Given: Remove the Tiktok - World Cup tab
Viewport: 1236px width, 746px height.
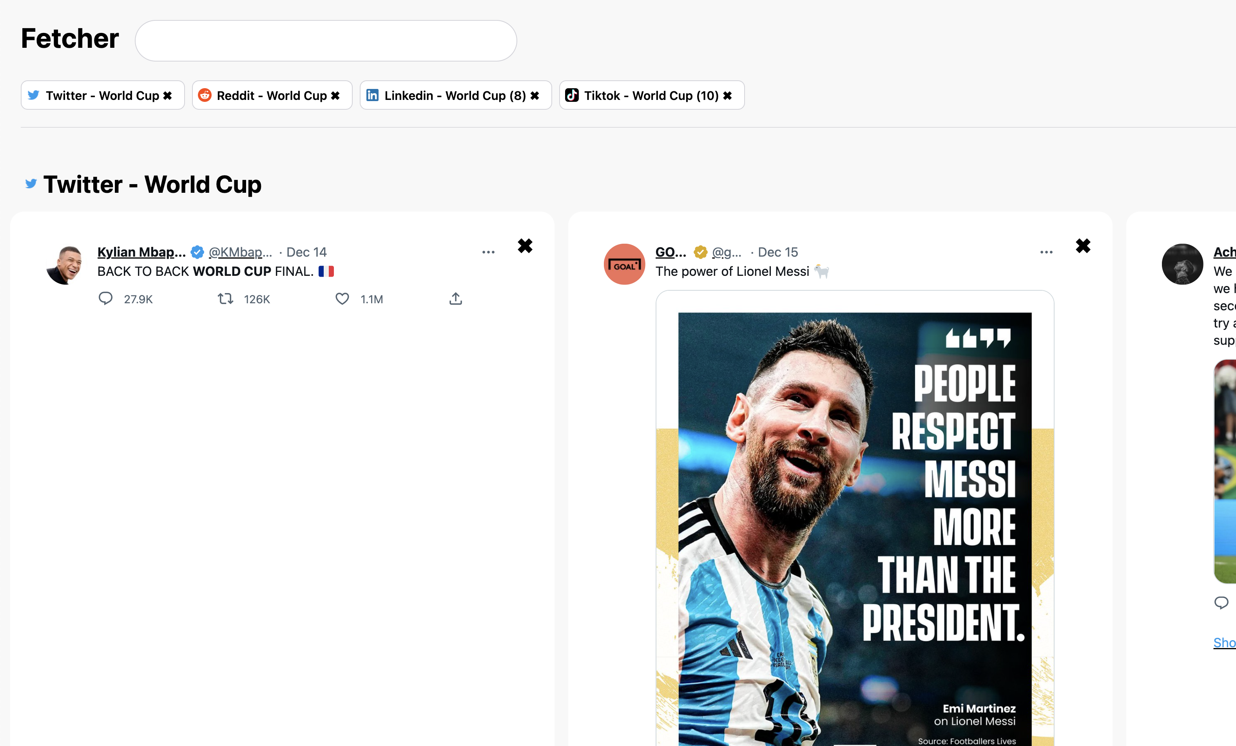Looking at the screenshot, I should [727, 95].
